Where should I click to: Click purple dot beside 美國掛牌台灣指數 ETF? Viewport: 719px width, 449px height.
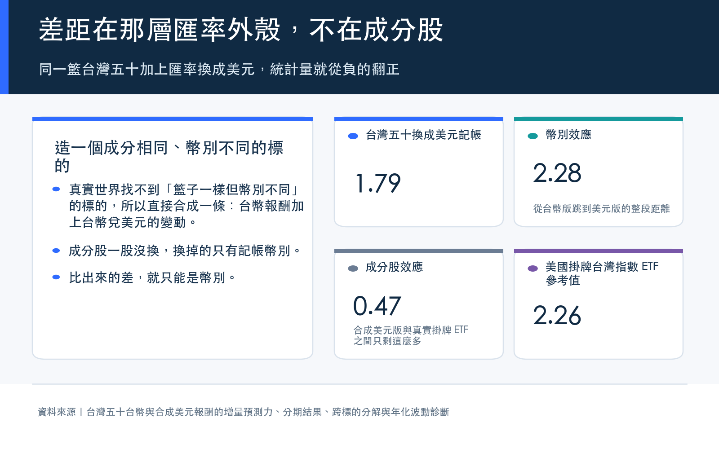[x=533, y=269]
